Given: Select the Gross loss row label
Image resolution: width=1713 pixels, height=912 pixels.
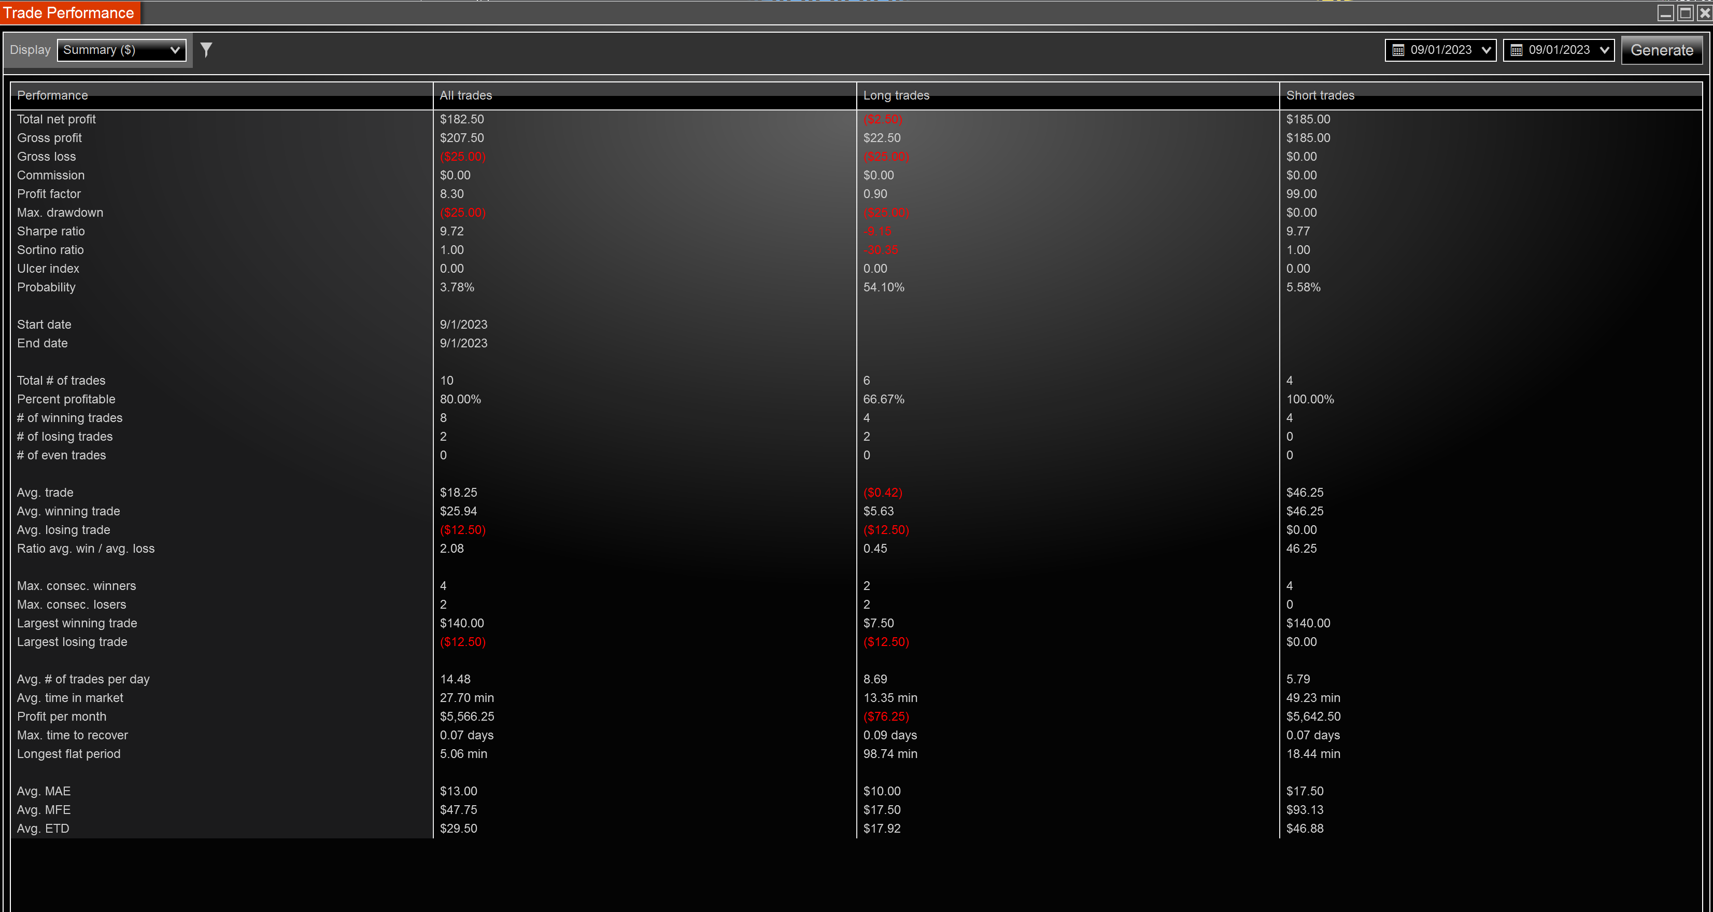Looking at the screenshot, I should click(47, 157).
